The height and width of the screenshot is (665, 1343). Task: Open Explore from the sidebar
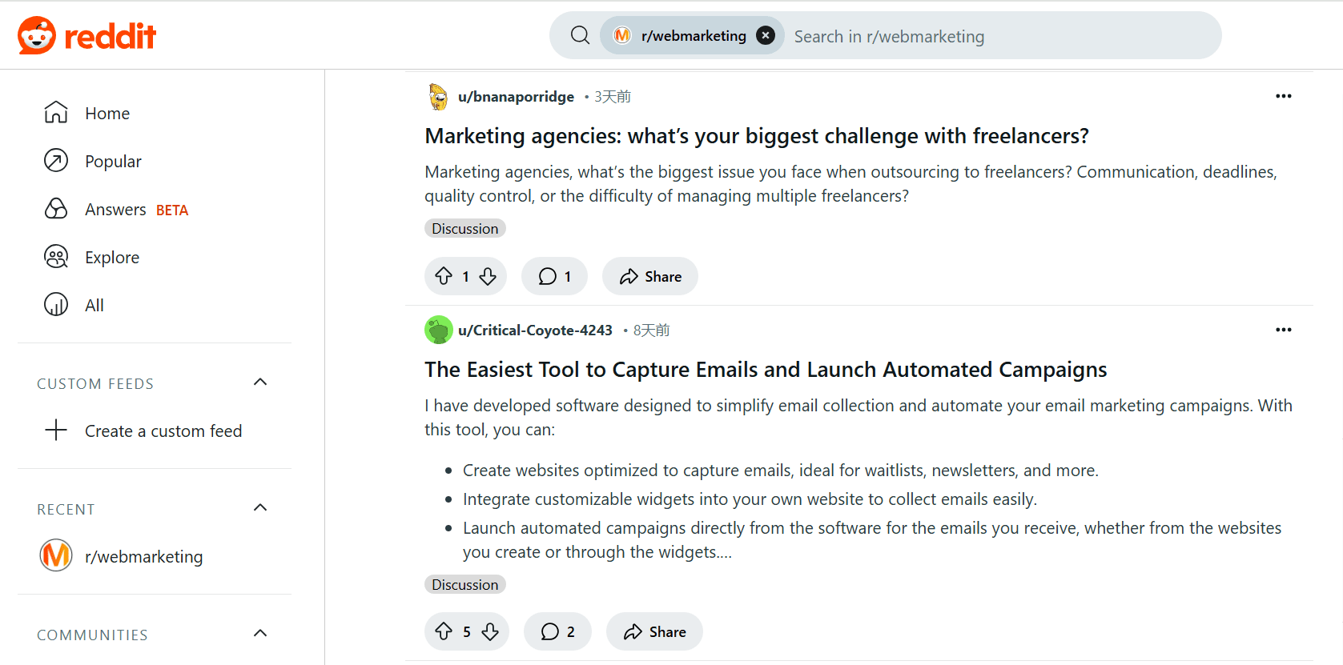pos(112,258)
